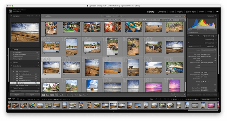Adjust the Thumbnails size slider
Image resolution: width=227 pixels, height=121 pixels.
(175, 96)
